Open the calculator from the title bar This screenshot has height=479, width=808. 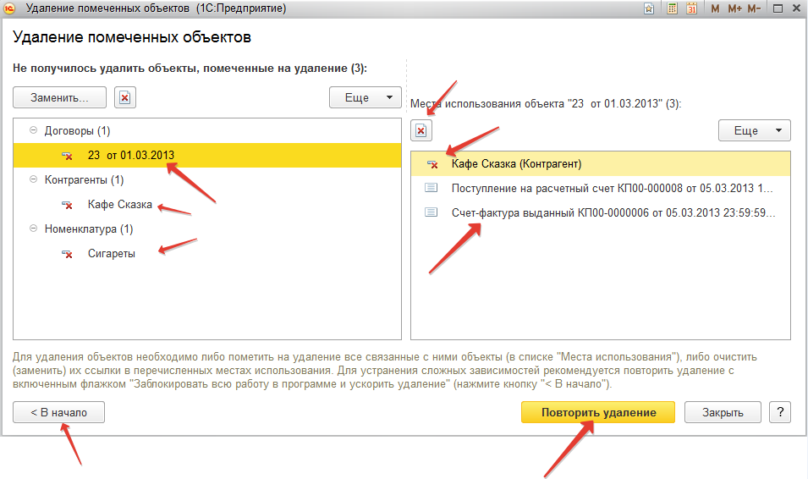(670, 8)
